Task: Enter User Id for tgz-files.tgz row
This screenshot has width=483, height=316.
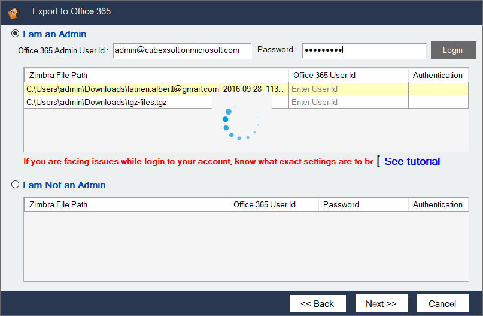Action: point(348,102)
